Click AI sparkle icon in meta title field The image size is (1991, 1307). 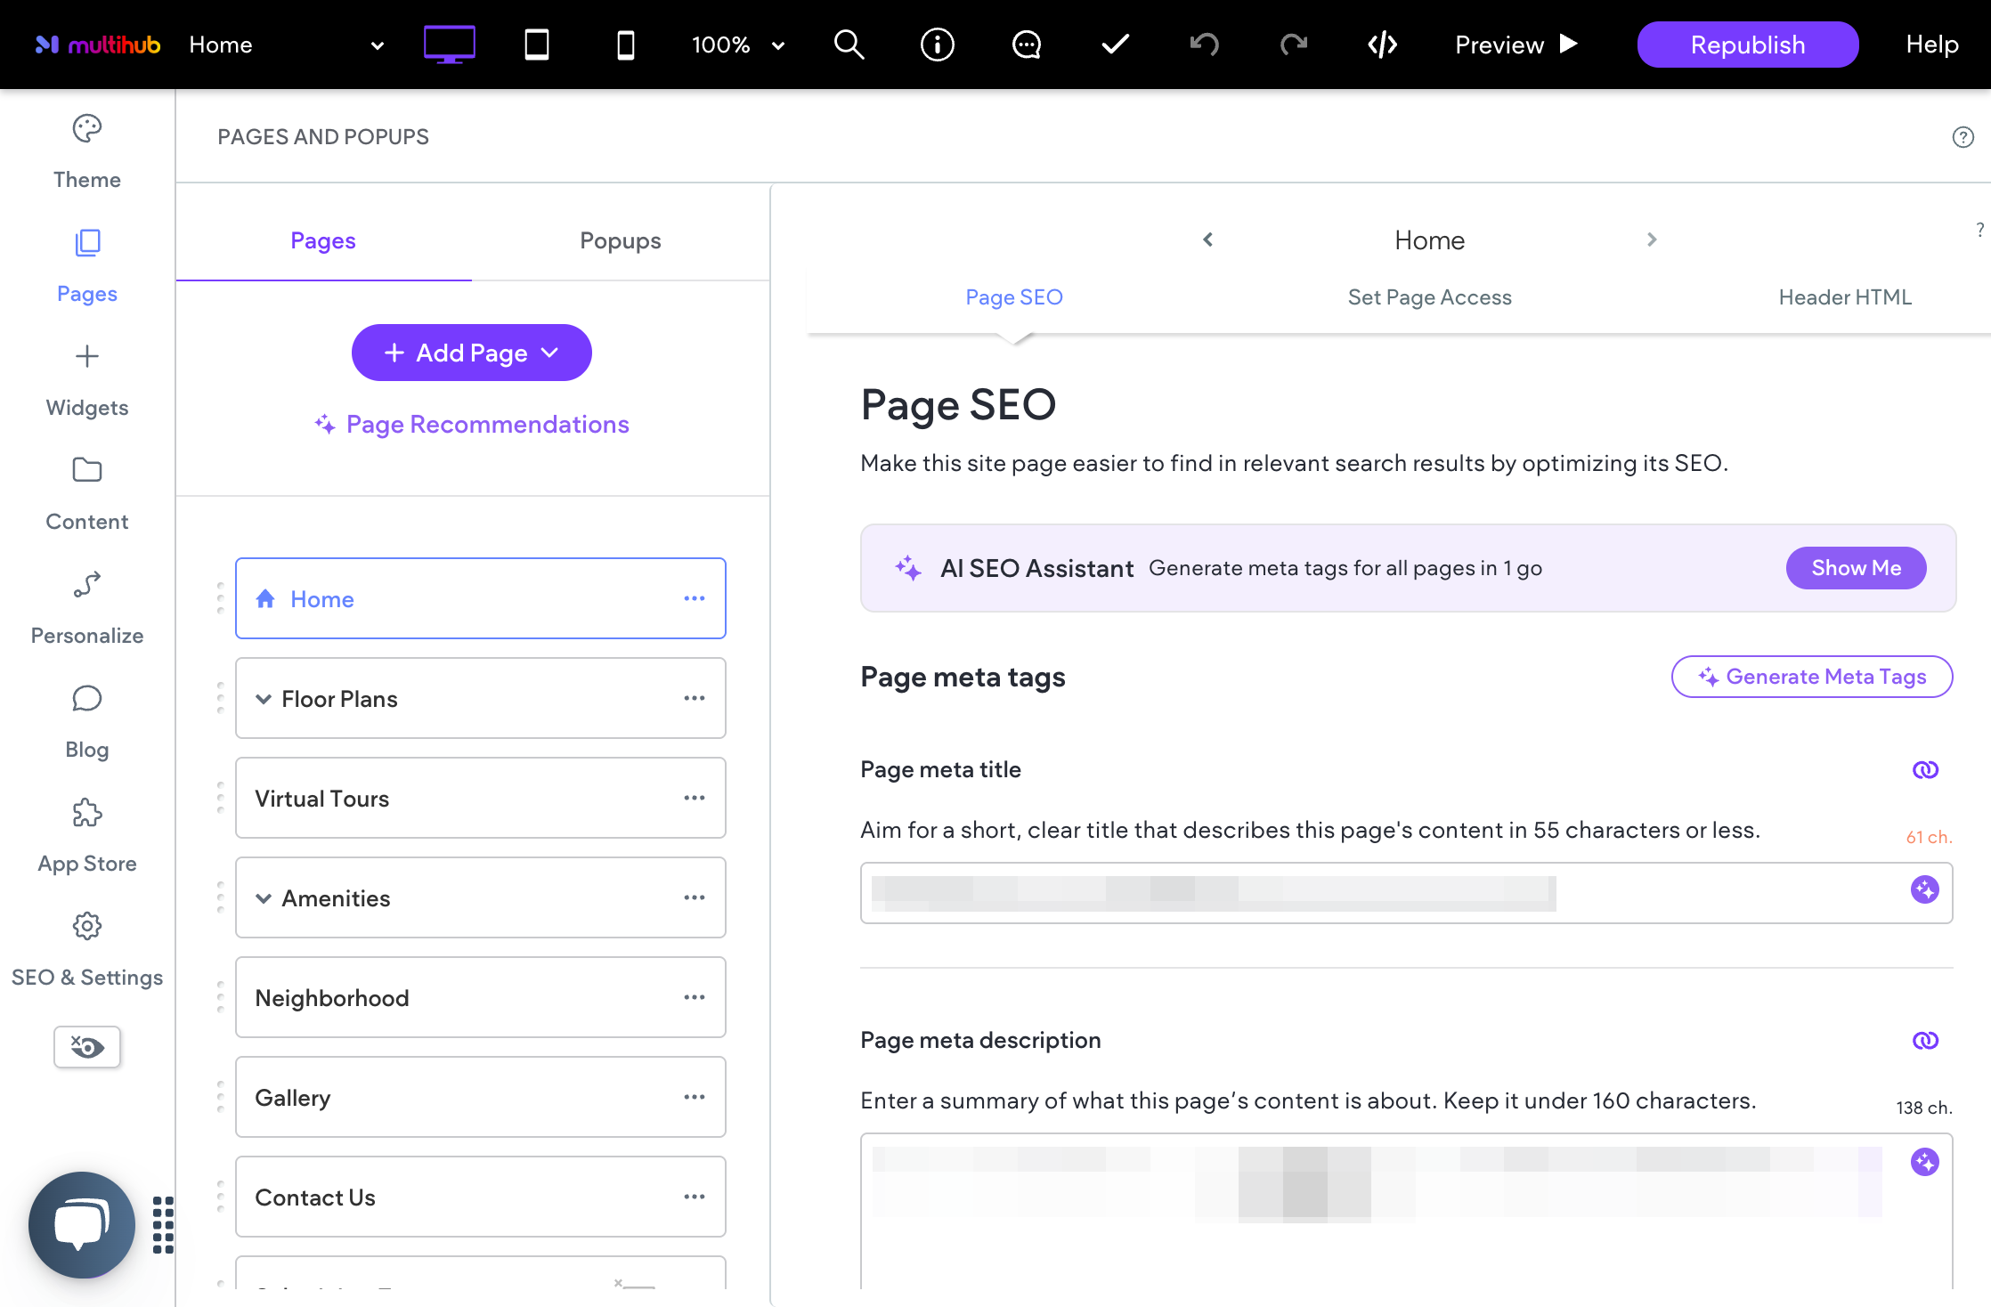[1925, 889]
